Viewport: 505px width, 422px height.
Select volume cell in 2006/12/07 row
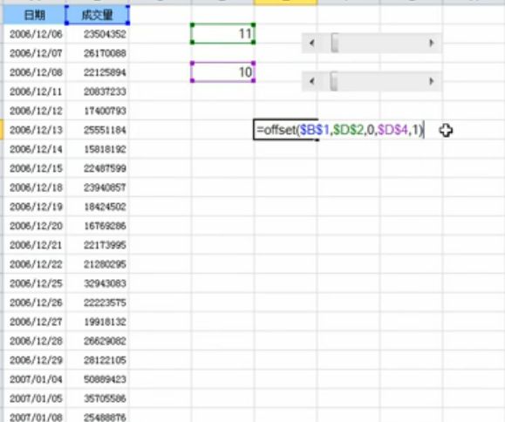click(98, 53)
